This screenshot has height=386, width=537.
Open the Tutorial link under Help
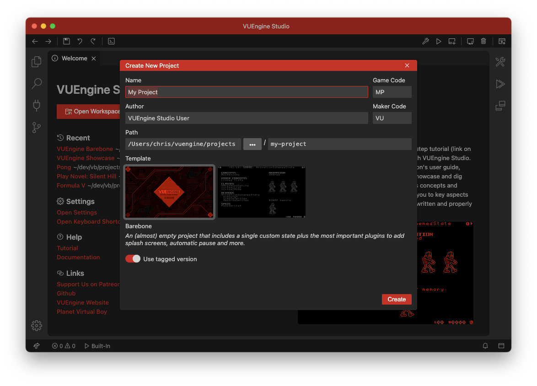pyautogui.click(x=67, y=248)
